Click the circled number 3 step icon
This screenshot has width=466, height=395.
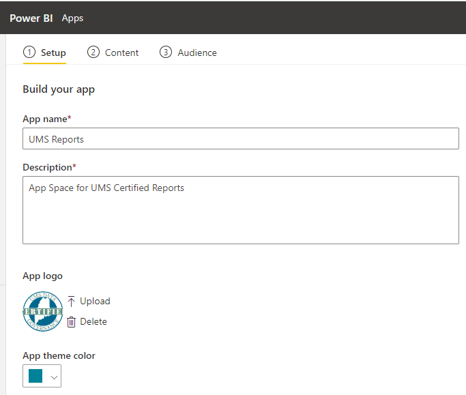(x=166, y=53)
